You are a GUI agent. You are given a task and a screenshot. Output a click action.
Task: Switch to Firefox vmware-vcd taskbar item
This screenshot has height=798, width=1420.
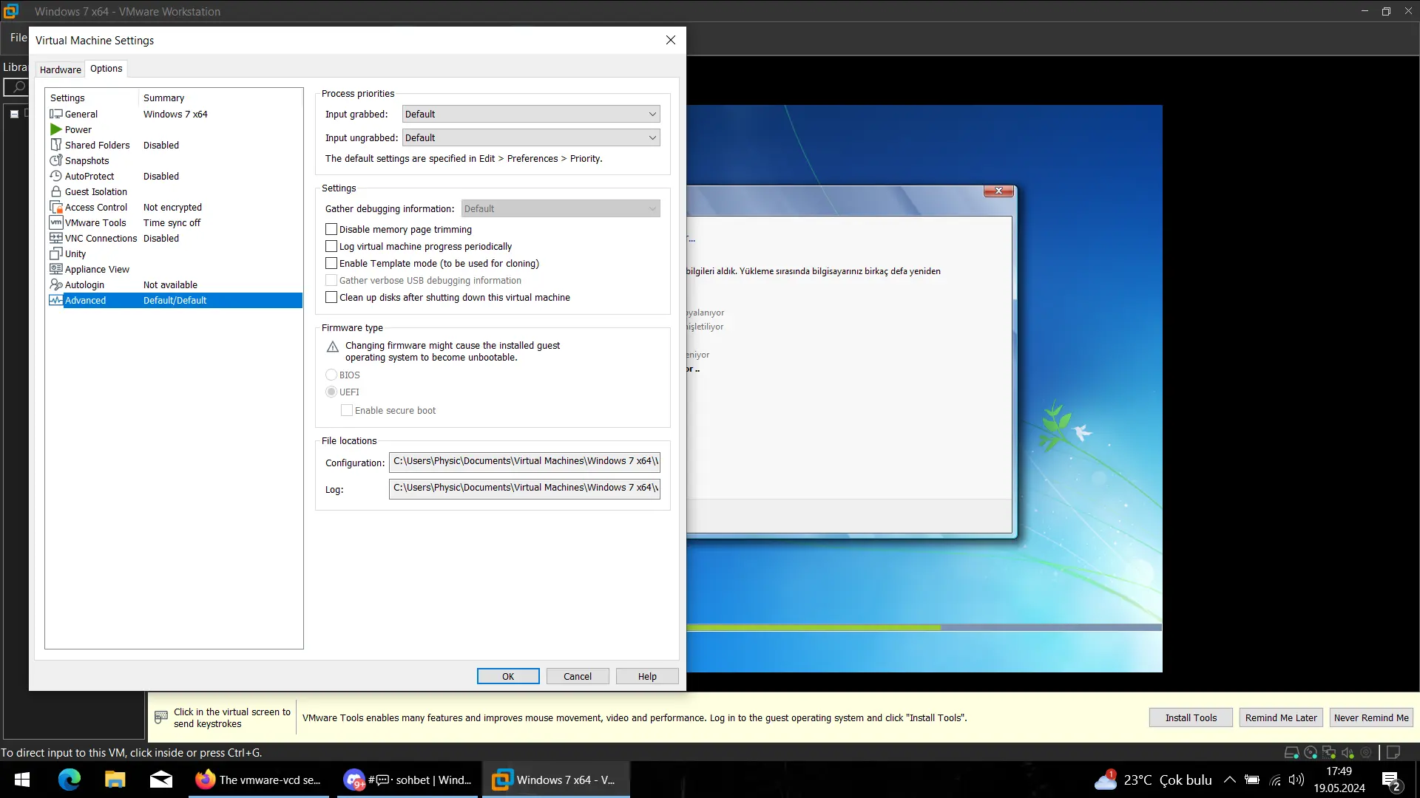pyautogui.click(x=260, y=780)
